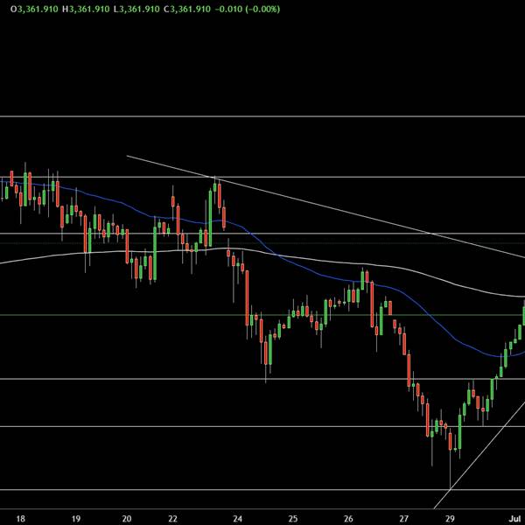
Task: Click the date label 24 on the time axis
Action: click(237, 519)
